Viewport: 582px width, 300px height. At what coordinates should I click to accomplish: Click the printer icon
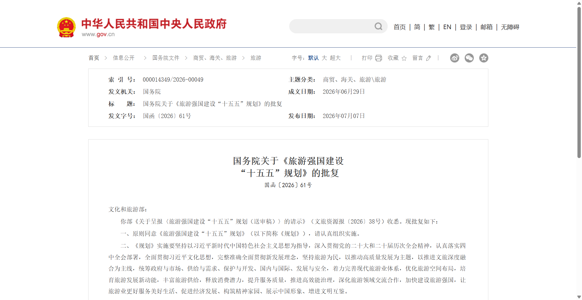379,58
